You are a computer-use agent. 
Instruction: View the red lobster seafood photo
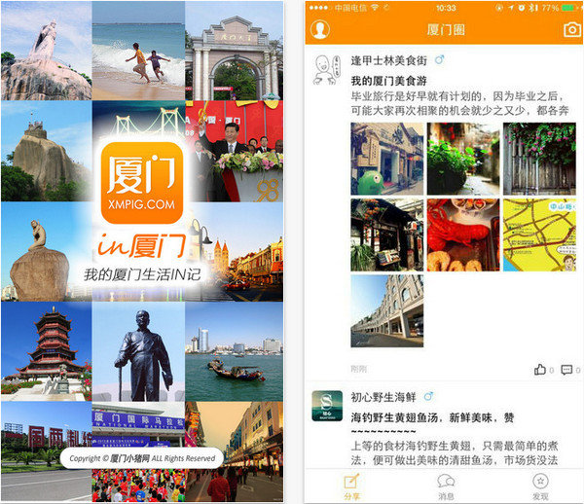pos(463,234)
